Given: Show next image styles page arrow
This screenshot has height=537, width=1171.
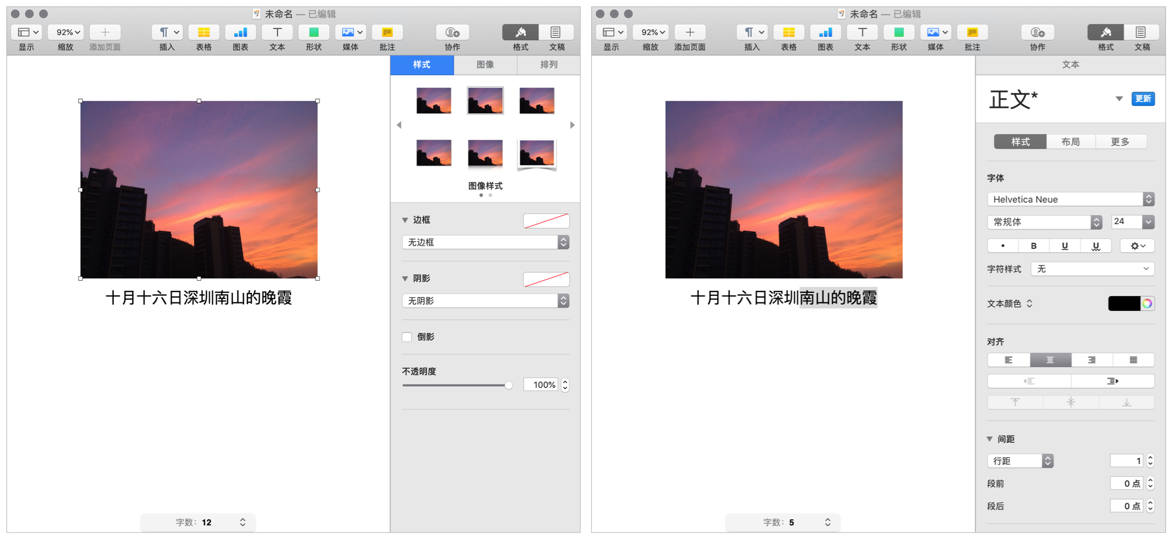Looking at the screenshot, I should point(572,125).
